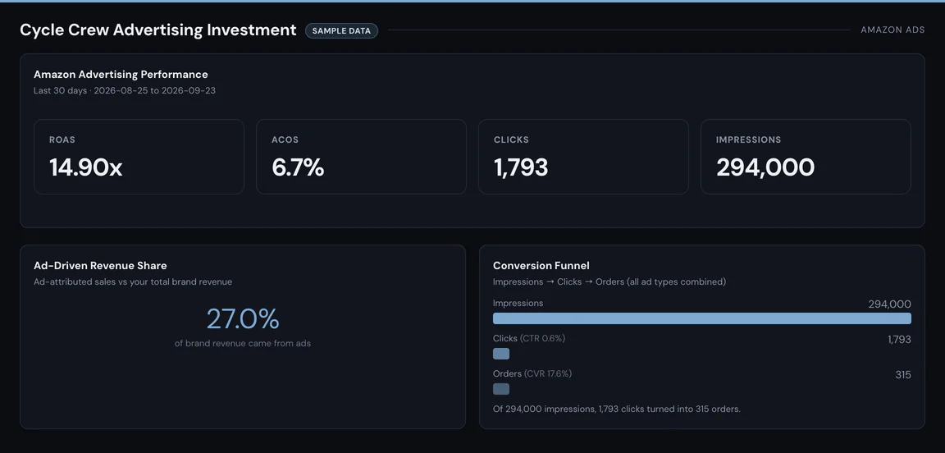Select the Clicks (CTR 0.6%) label
The image size is (945, 453).
pyautogui.click(x=529, y=338)
